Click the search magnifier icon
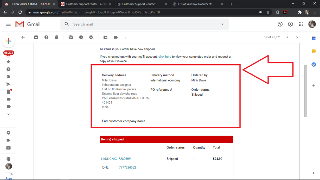320x180 pixels. [67, 24]
